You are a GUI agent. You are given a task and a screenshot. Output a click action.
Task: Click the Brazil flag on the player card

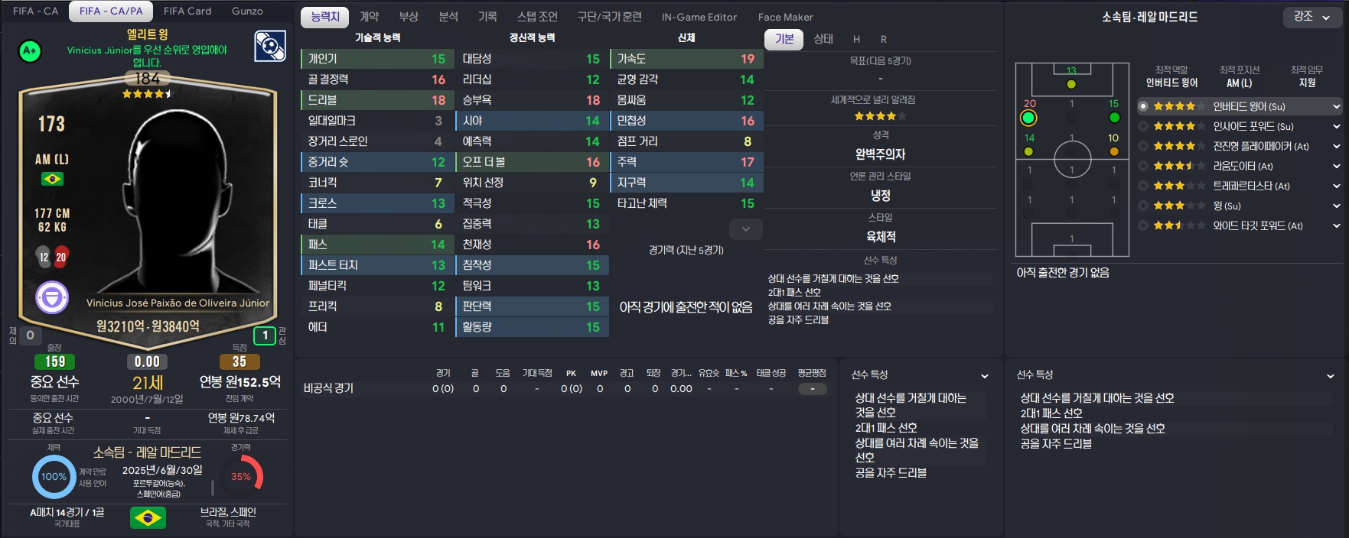tap(52, 179)
